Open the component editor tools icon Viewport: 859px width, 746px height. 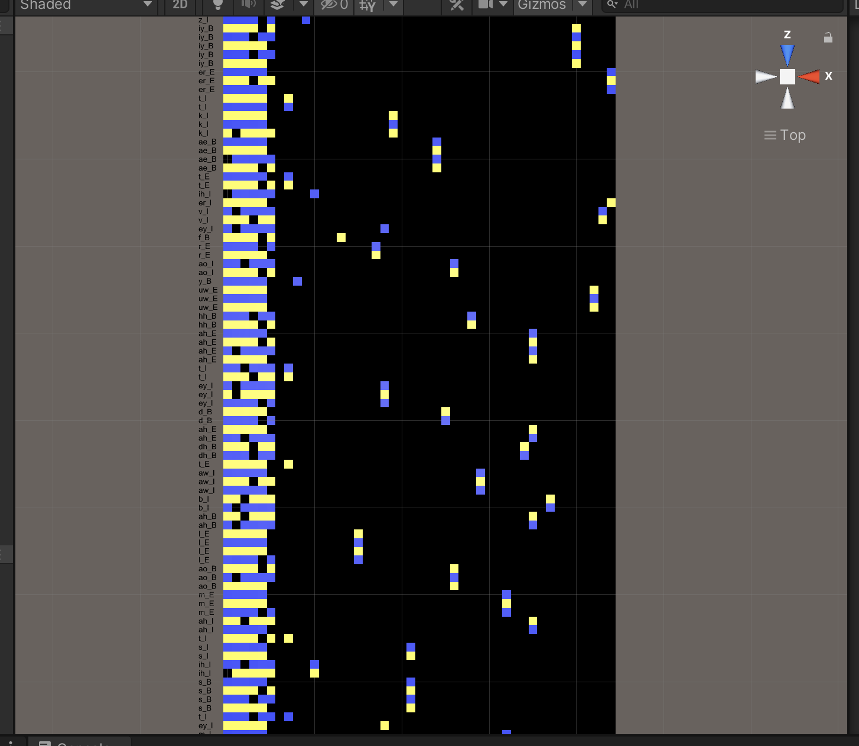(x=457, y=5)
